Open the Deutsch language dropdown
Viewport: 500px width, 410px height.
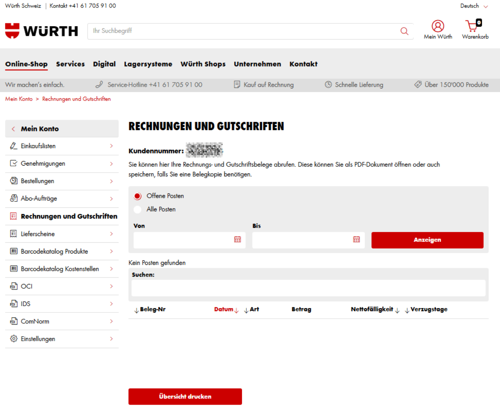[x=474, y=6]
